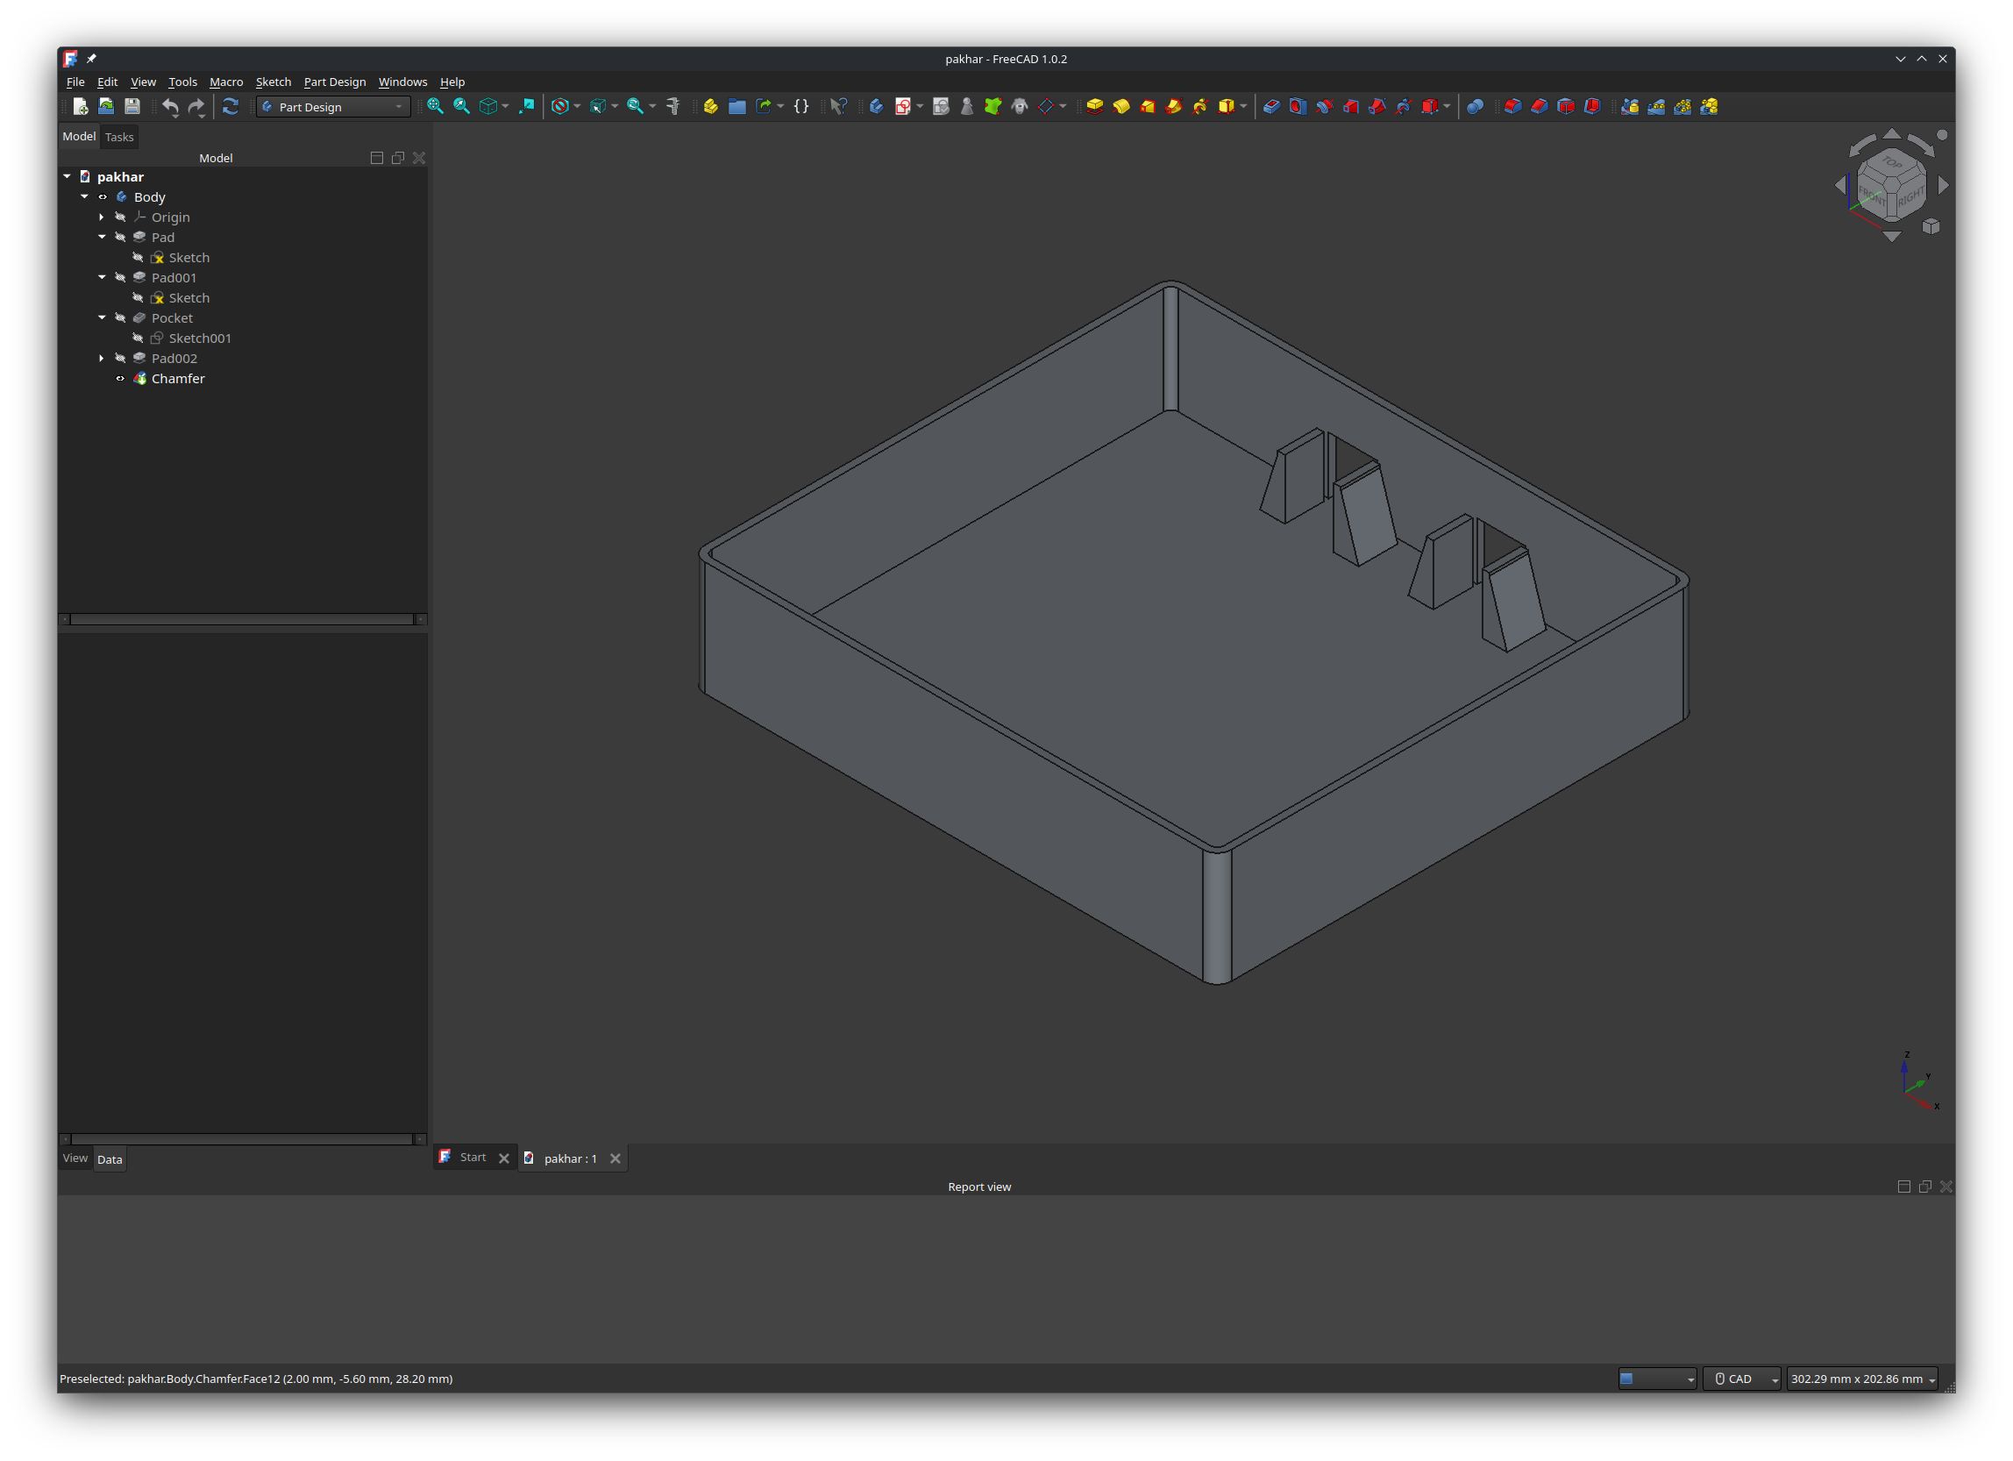Click the What's This help cursor icon

tap(838, 106)
